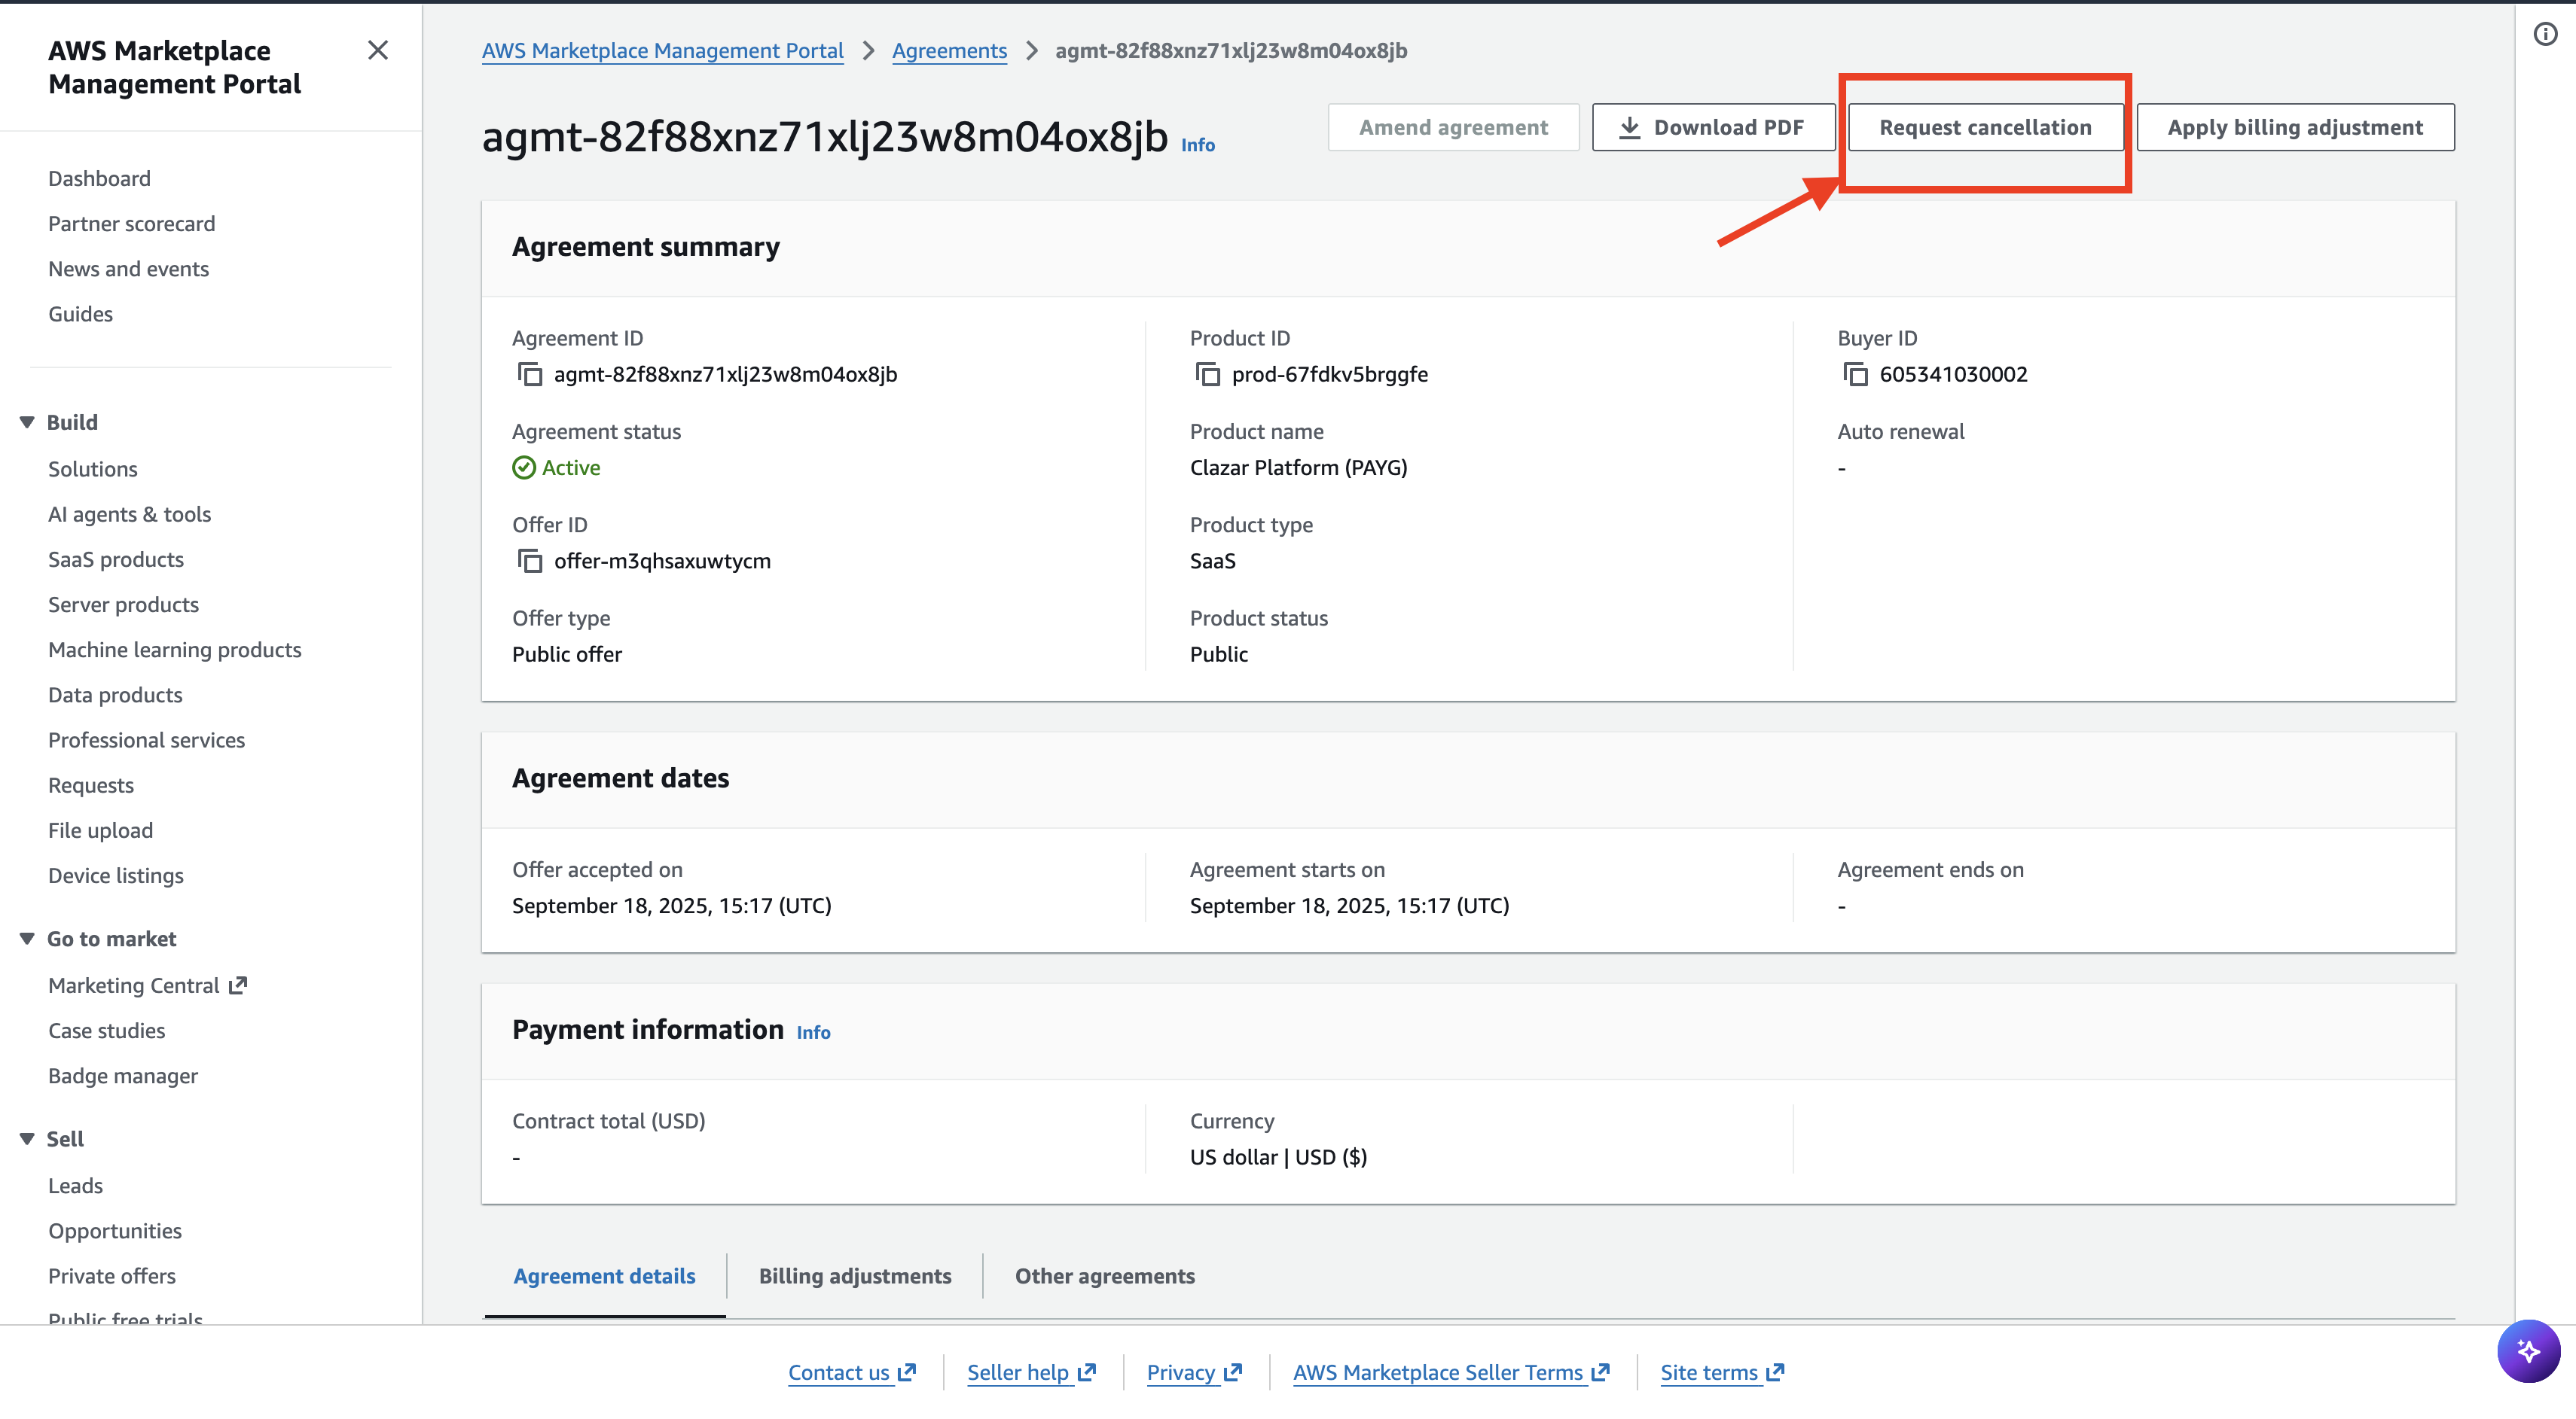Go to Case studies
The height and width of the screenshot is (1419, 2576).
[x=106, y=1031]
